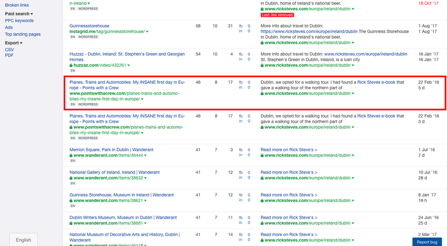Open target URL dropdown in Merrion Square row
447x246 pixels.
click(x=353, y=155)
